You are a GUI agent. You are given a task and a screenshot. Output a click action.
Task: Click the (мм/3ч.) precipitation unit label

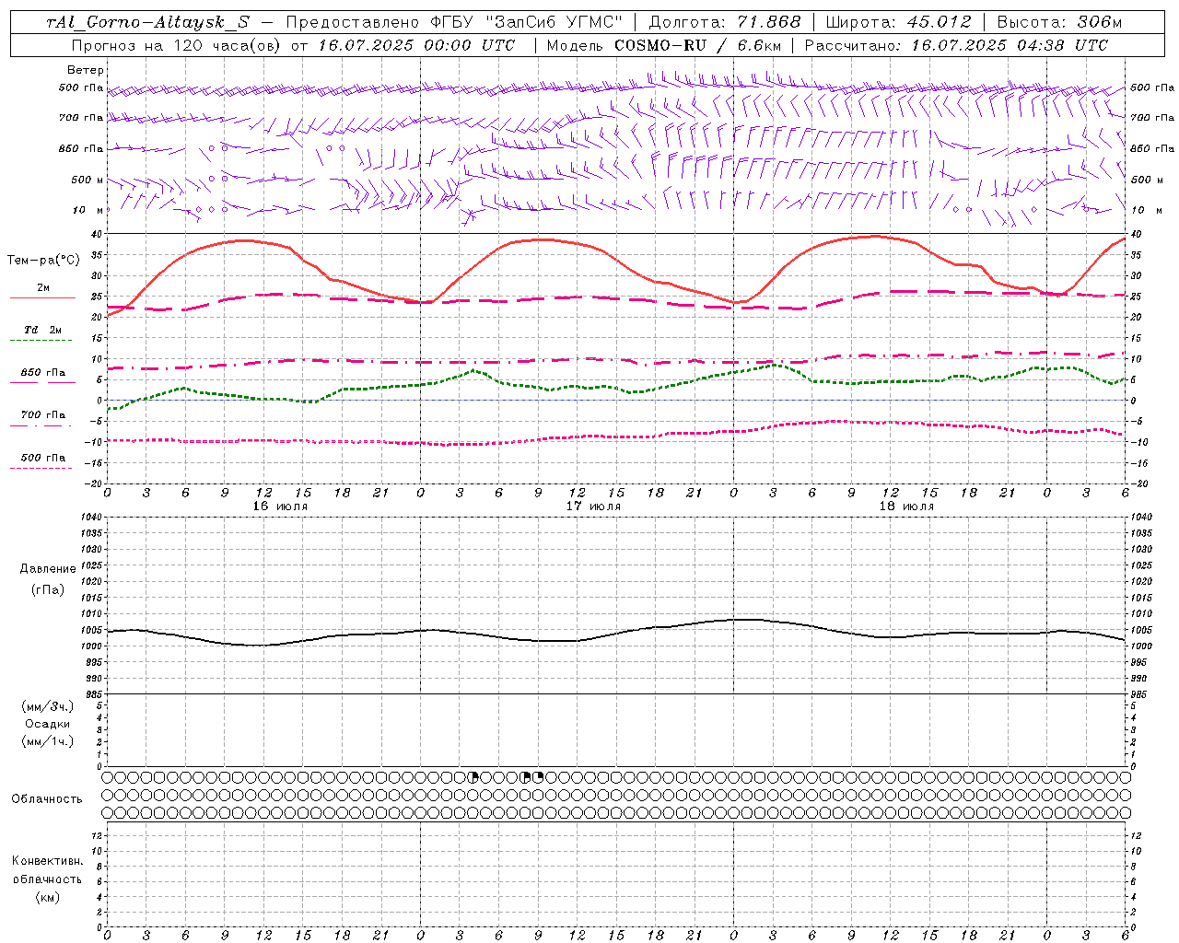47,706
